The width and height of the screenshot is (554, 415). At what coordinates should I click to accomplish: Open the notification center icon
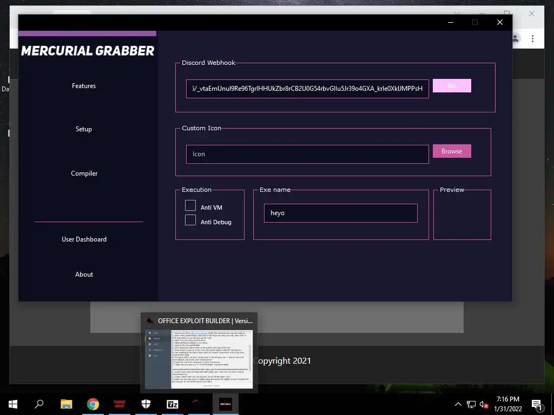pos(537,405)
